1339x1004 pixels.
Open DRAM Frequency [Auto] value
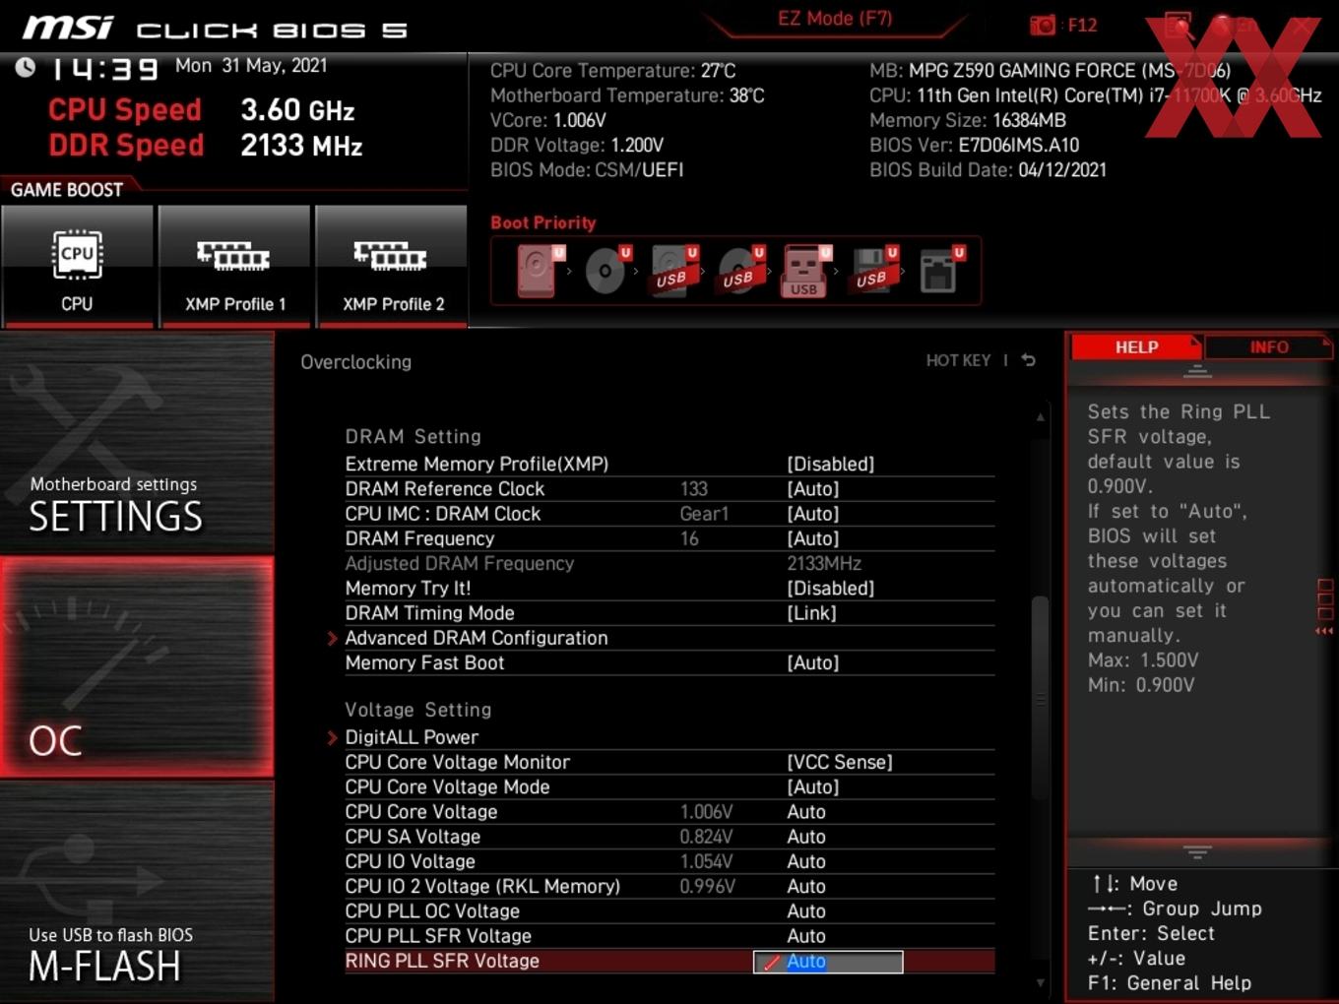(812, 538)
